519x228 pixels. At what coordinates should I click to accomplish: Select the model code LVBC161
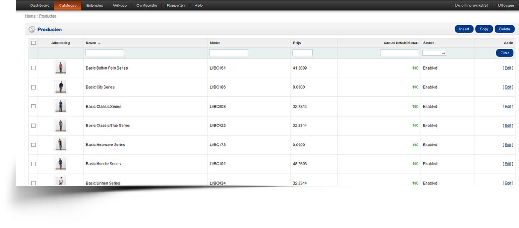click(x=218, y=68)
